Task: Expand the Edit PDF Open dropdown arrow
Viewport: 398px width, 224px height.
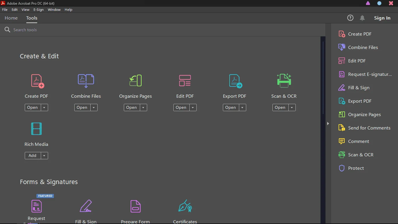Action: click(x=193, y=108)
